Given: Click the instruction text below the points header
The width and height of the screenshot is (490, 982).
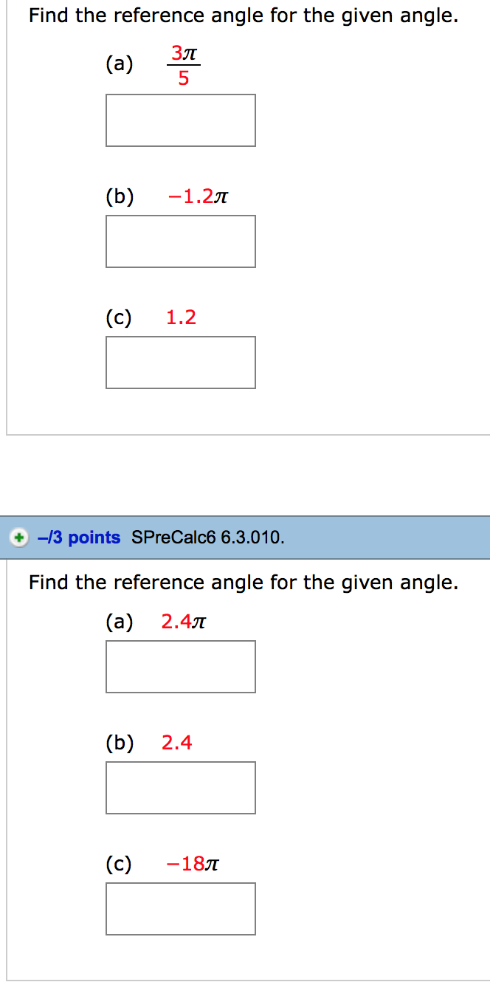Looking at the screenshot, I should click(x=244, y=583).
